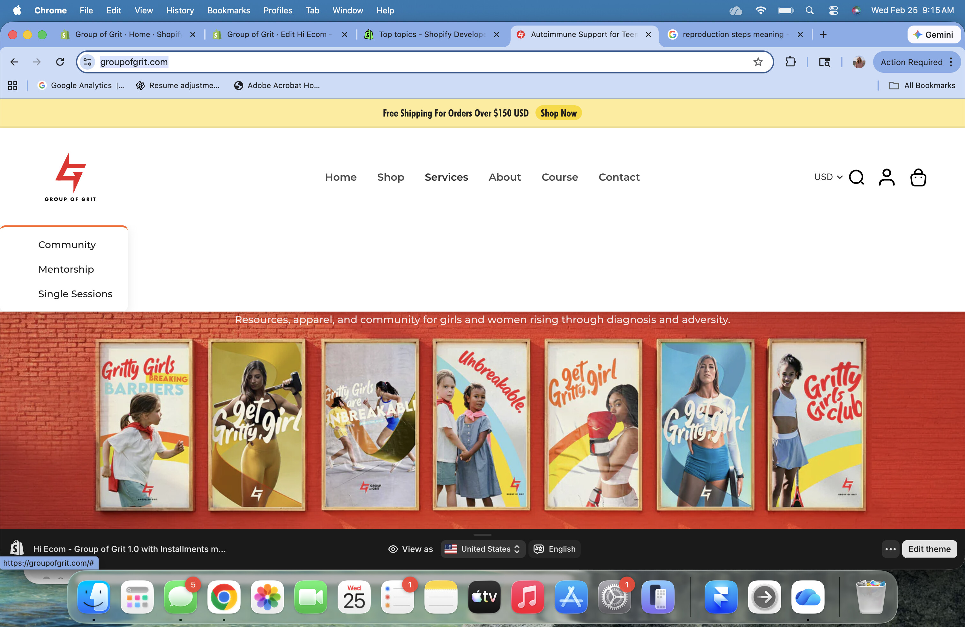
Task: Open the shopping bag cart icon
Action: (918, 177)
